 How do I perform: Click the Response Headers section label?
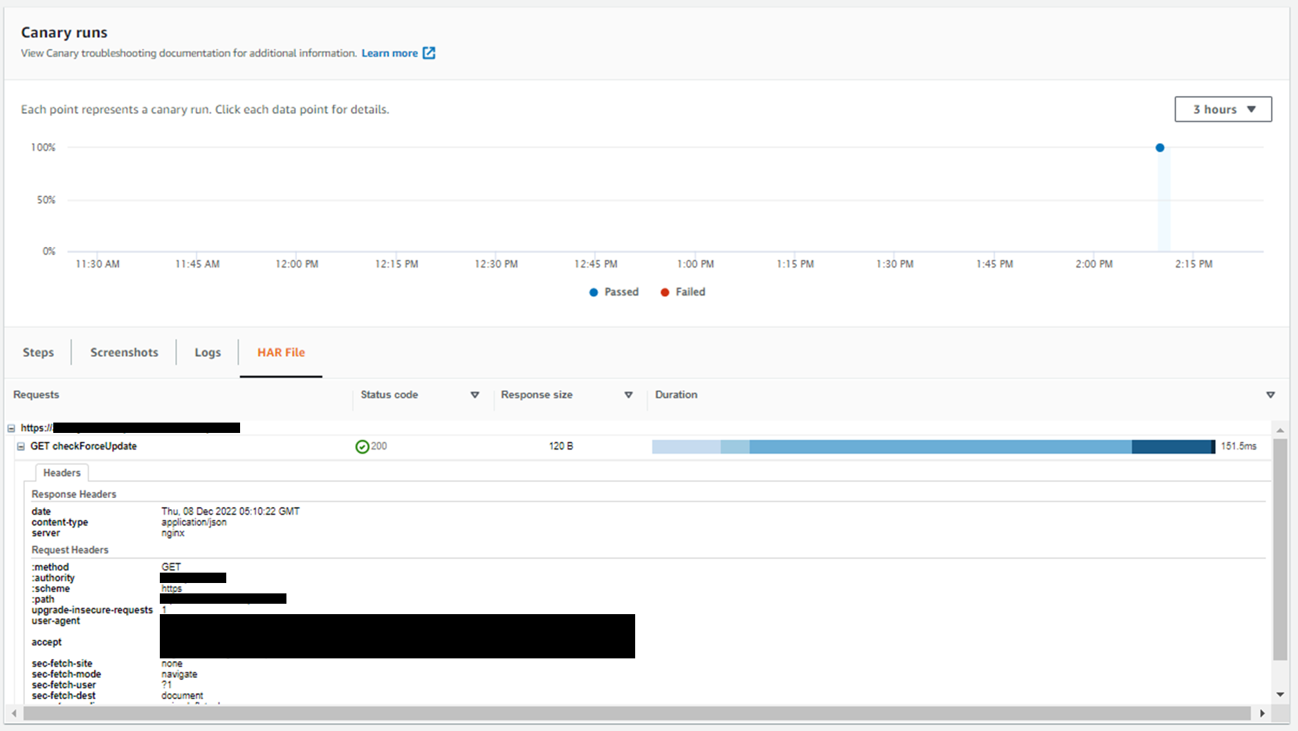[73, 494]
